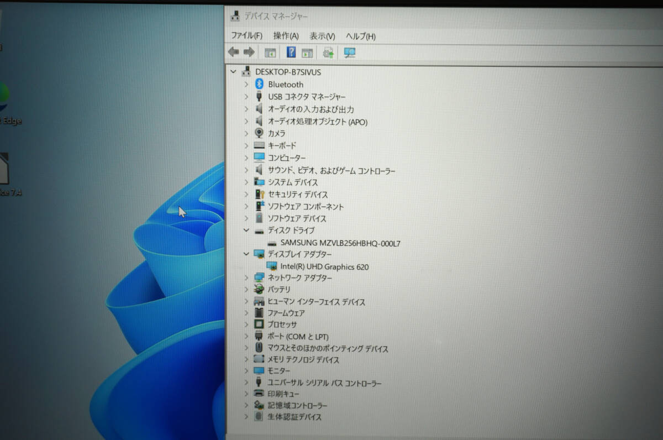Click the show/hide console tree icon
The height and width of the screenshot is (440, 663).
tap(270, 53)
